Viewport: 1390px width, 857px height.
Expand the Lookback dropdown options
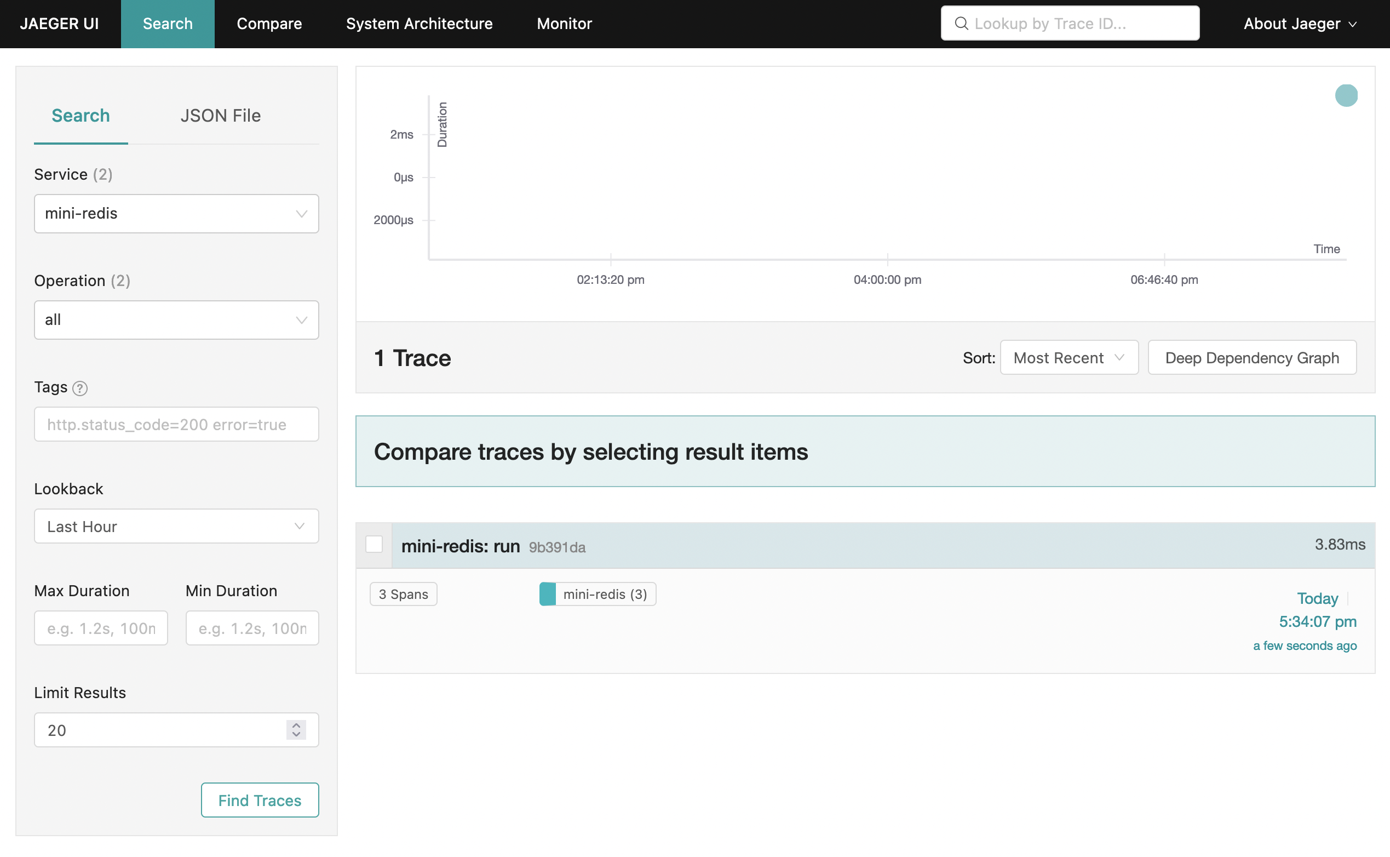point(177,525)
